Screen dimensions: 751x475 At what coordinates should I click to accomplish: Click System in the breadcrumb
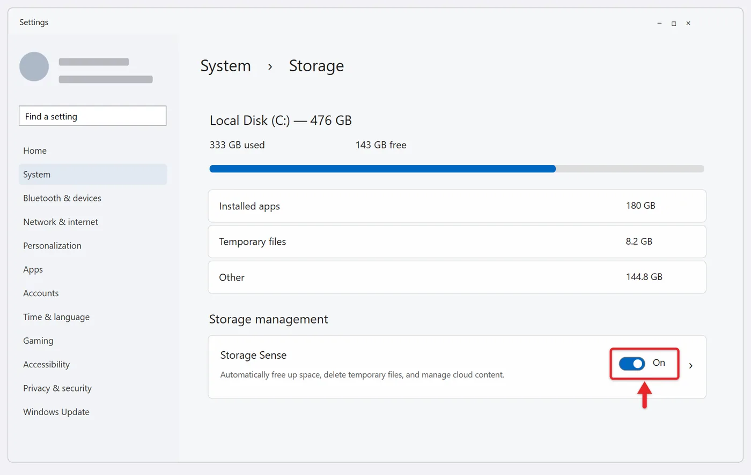pos(225,66)
